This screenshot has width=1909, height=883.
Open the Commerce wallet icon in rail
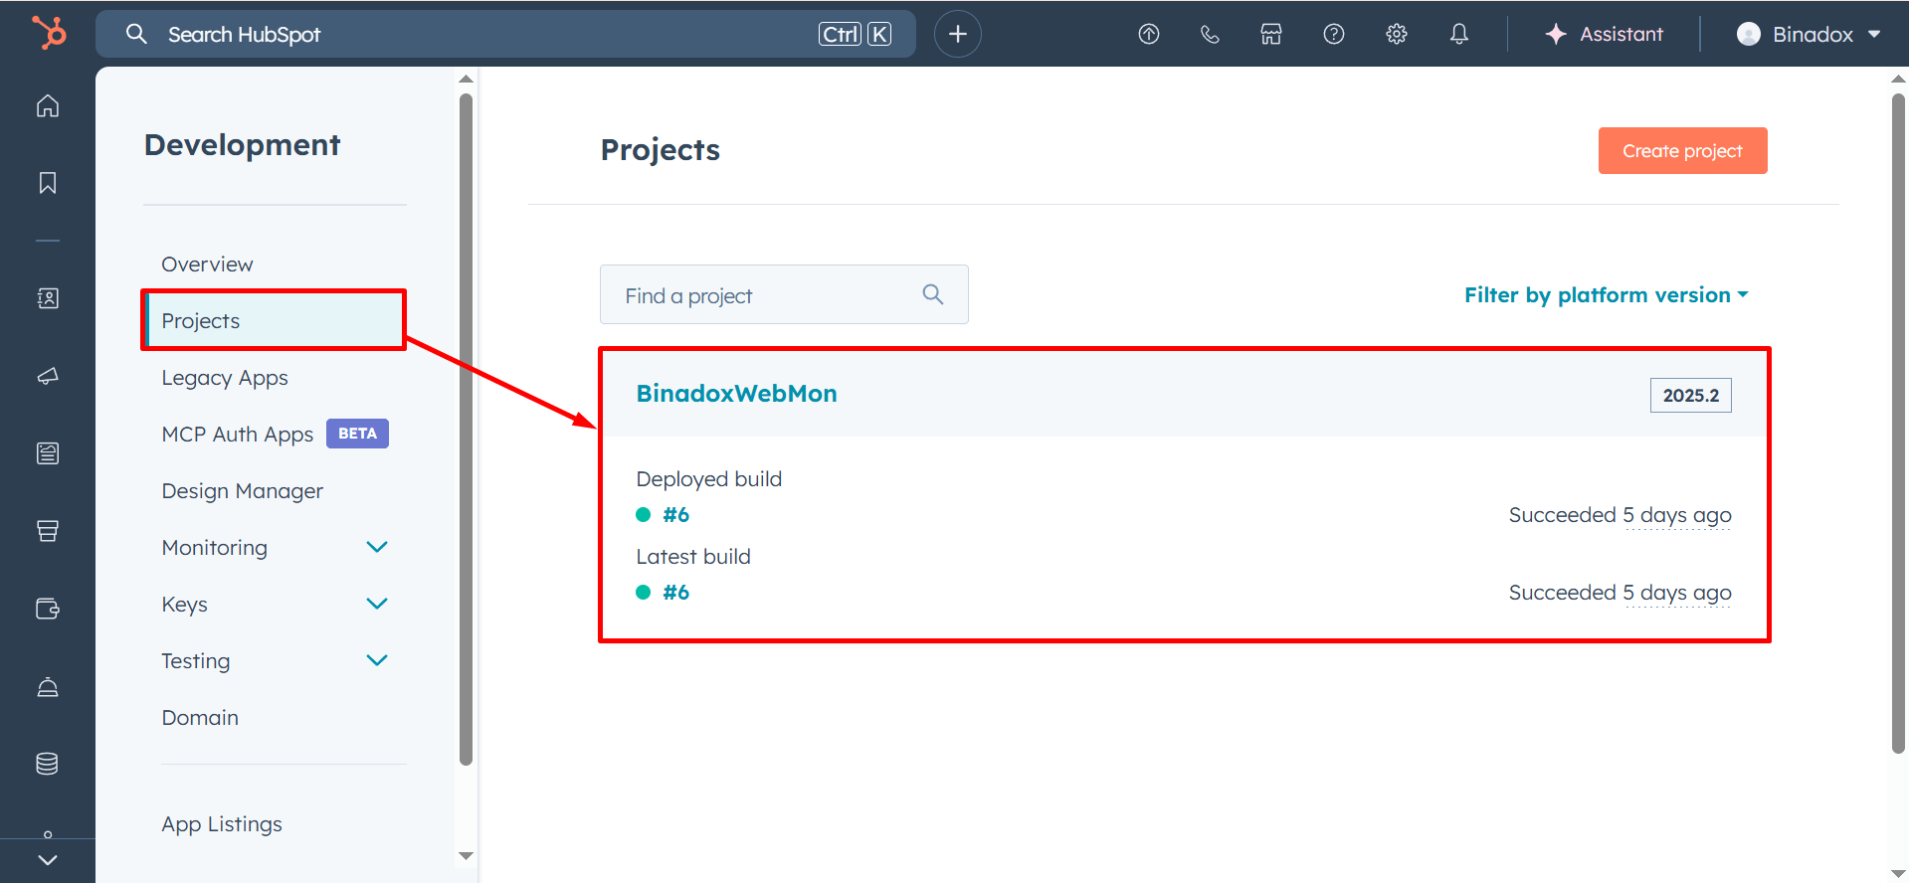48,609
